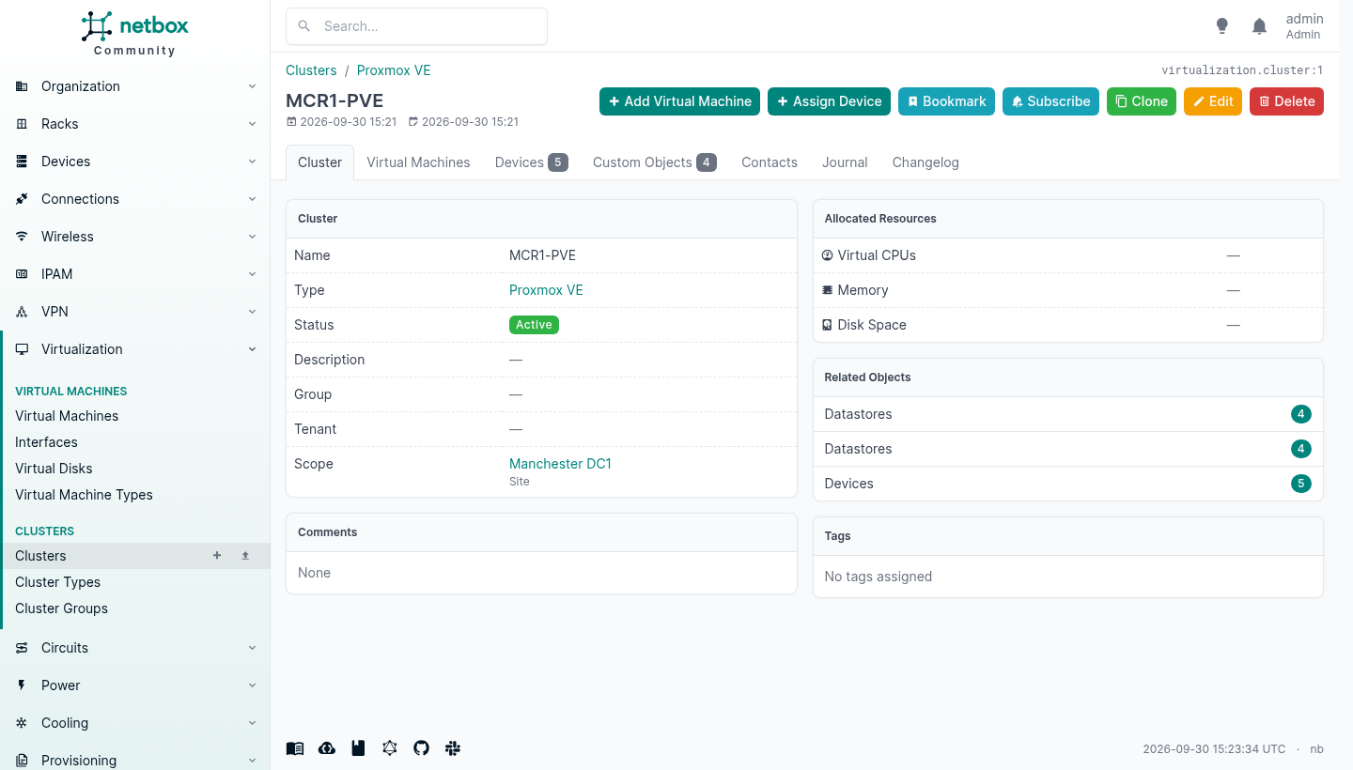Screen dimensions: 1353x770
Task: Click Add Virtual Machine button
Action: click(x=680, y=101)
